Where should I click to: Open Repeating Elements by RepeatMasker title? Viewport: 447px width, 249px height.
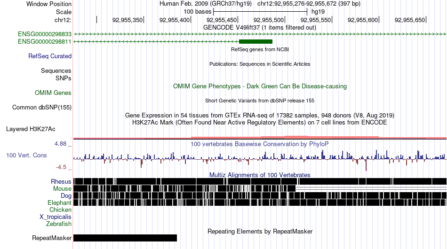pos(260,231)
